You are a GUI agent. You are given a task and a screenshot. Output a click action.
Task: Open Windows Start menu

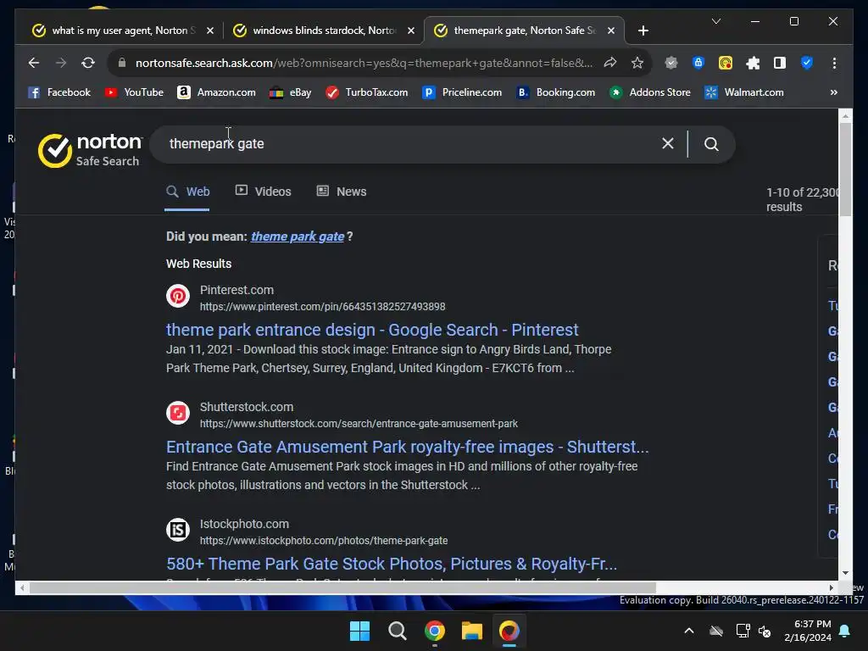pos(359,631)
